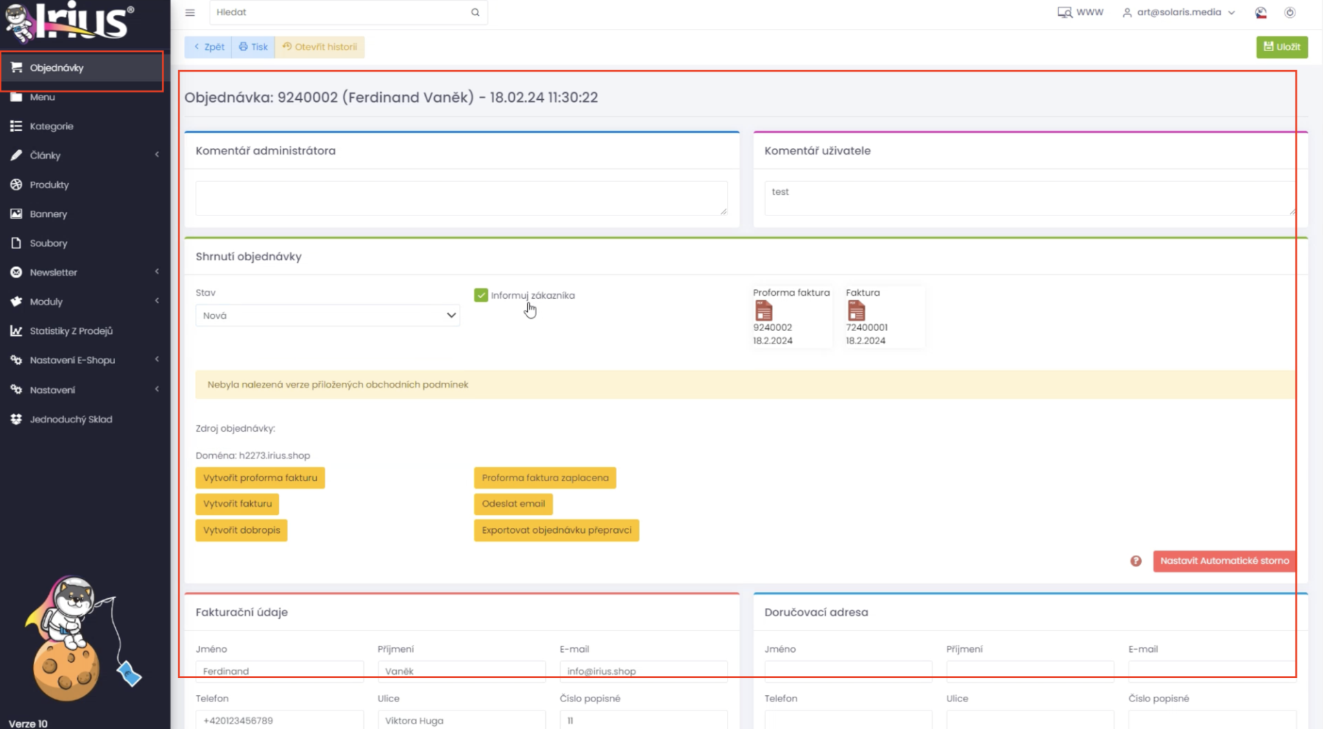This screenshot has width=1323, height=729.
Task: Print order with Tisk button
Action: coord(254,47)
